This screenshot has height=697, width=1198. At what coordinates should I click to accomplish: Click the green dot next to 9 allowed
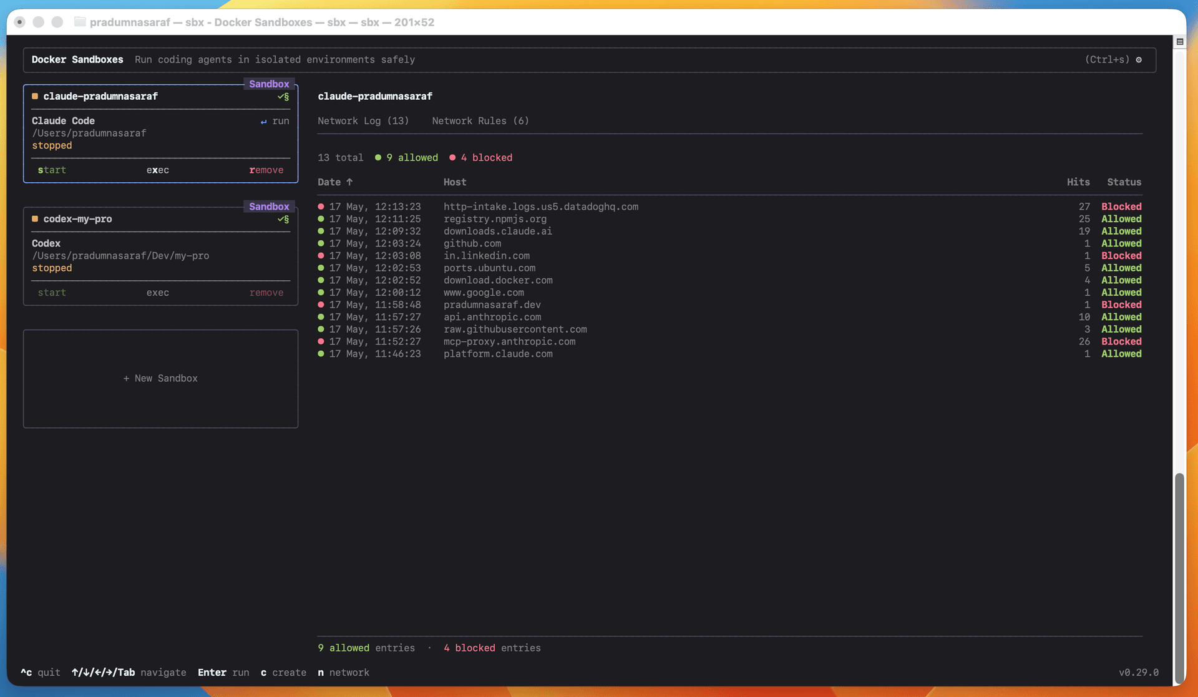[x=378, y=158]
